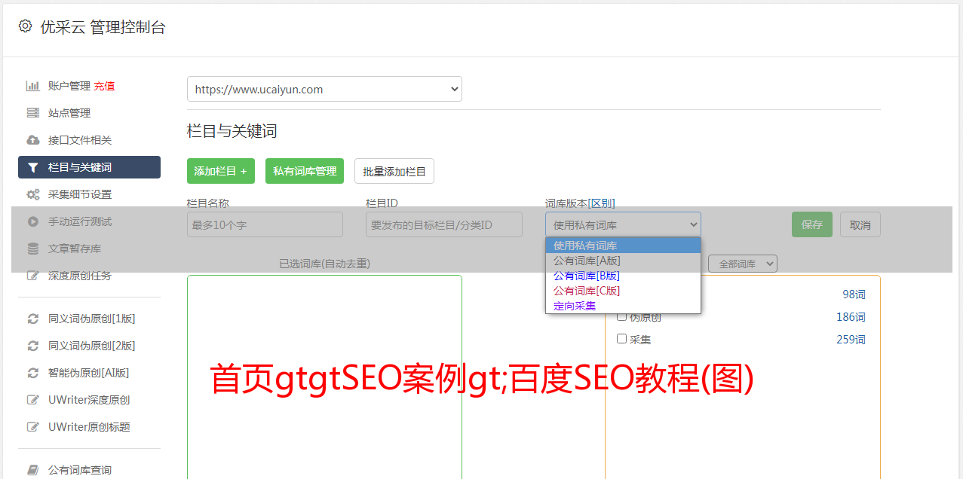Click the 添加栏目 + button
963x479 pixels.
click(221, 171)
